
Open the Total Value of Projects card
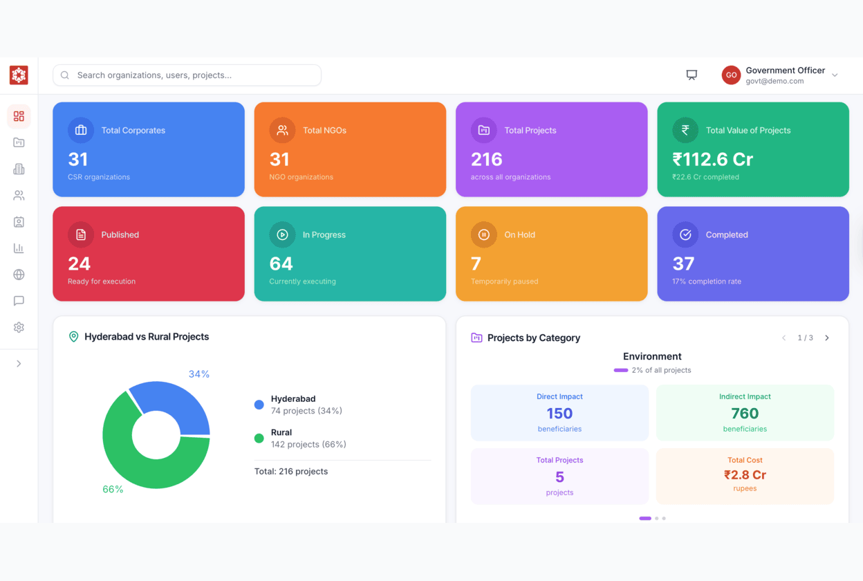tap(753, 149)
